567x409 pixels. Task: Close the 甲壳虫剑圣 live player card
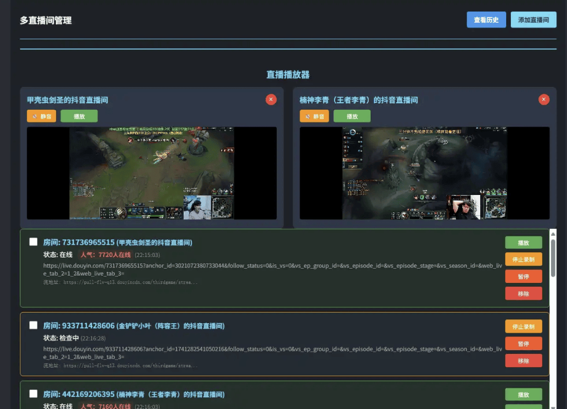coord(271,99)
